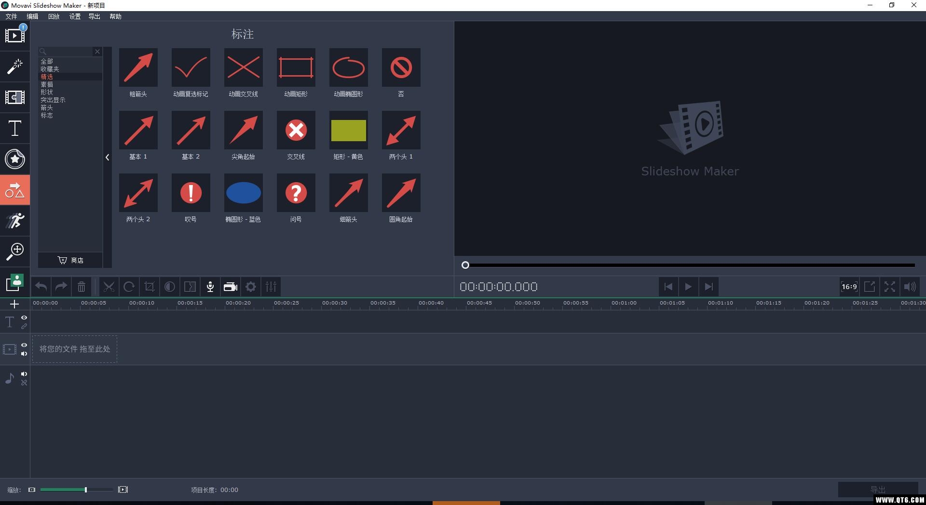
Task: Open the titles T tab in sidebar
Action: [15, 129]
